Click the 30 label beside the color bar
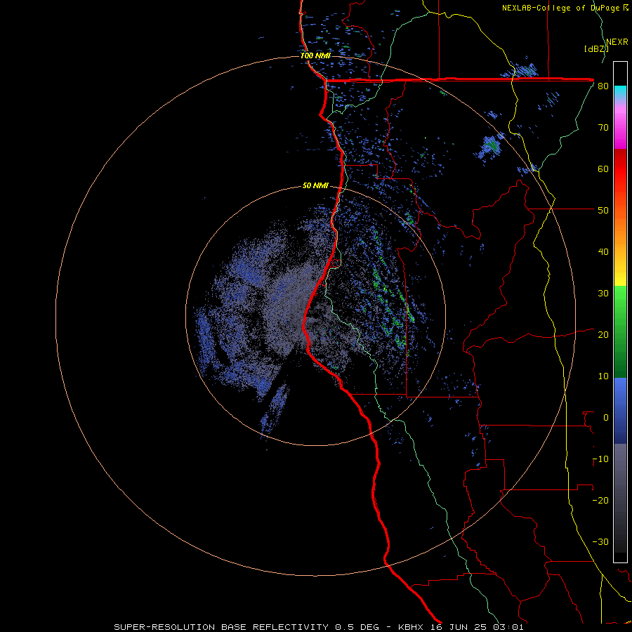The height and width of the screenshot is (632, 632). click(x=603, y=294)
